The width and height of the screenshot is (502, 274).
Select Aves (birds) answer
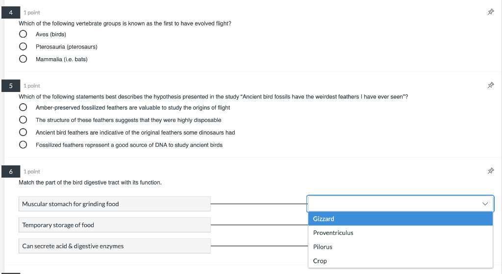pyautogui.click(x=23, y=34)
